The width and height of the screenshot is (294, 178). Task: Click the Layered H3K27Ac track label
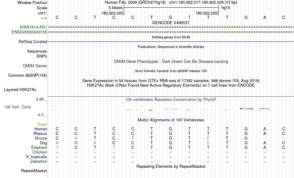[x=20, y=90]
